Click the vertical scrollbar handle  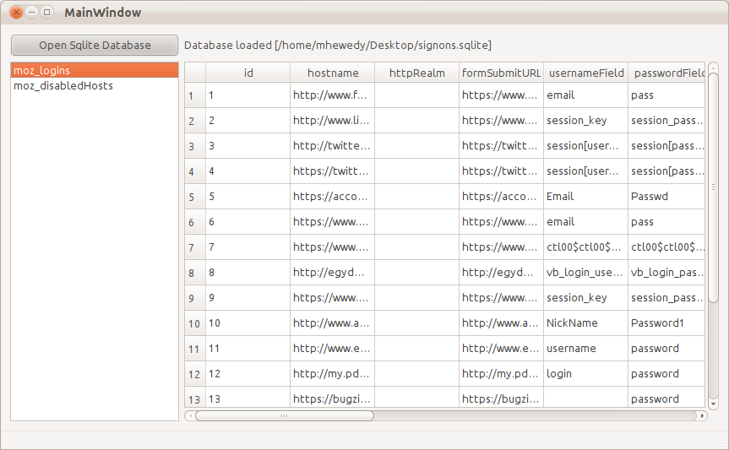coord(713,187)
